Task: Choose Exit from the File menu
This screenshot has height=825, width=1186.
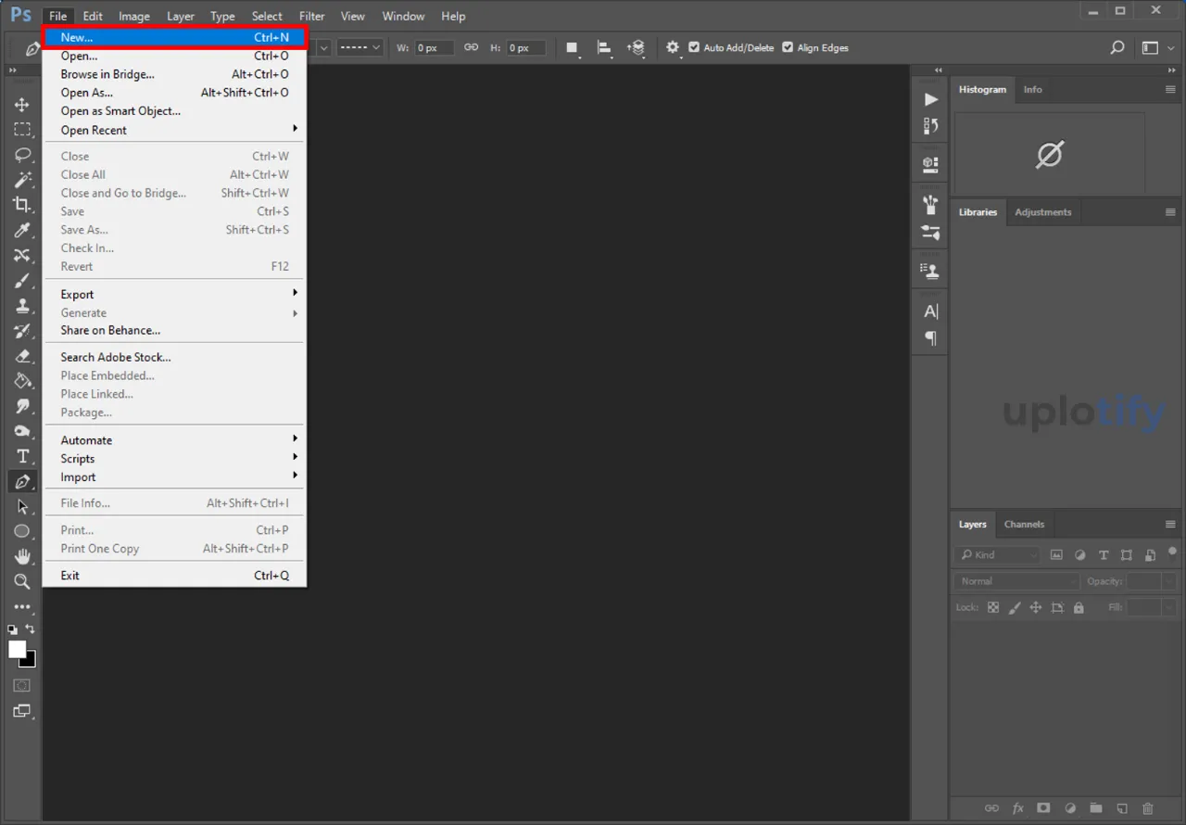Action: tap(174, 576)
